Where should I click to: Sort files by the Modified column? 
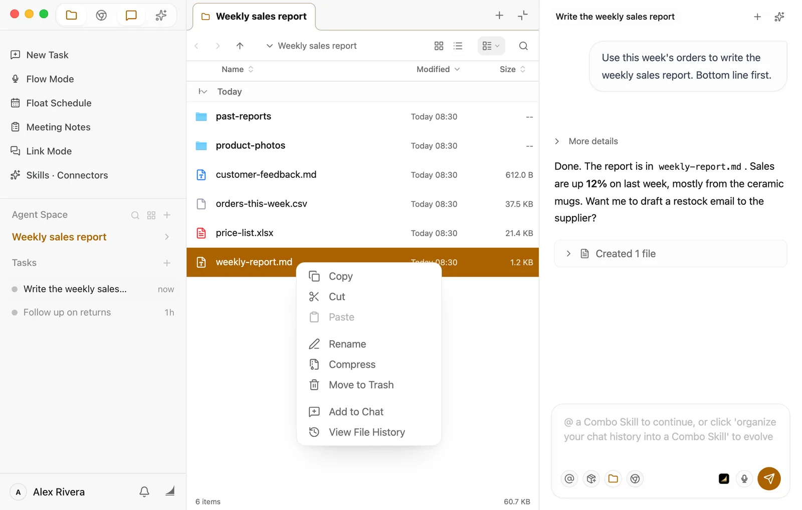click(x=438, y=69)
